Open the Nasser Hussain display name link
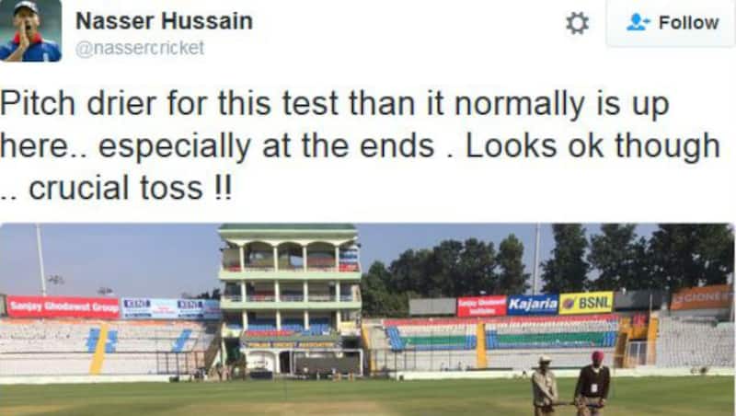Viewport: 736px width, 416px height. coord(165,21)
